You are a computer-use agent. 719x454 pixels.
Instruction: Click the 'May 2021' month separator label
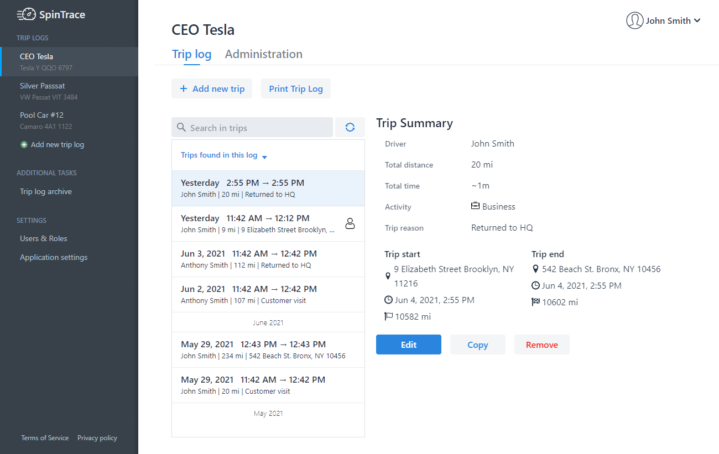(x=268, y=413)
